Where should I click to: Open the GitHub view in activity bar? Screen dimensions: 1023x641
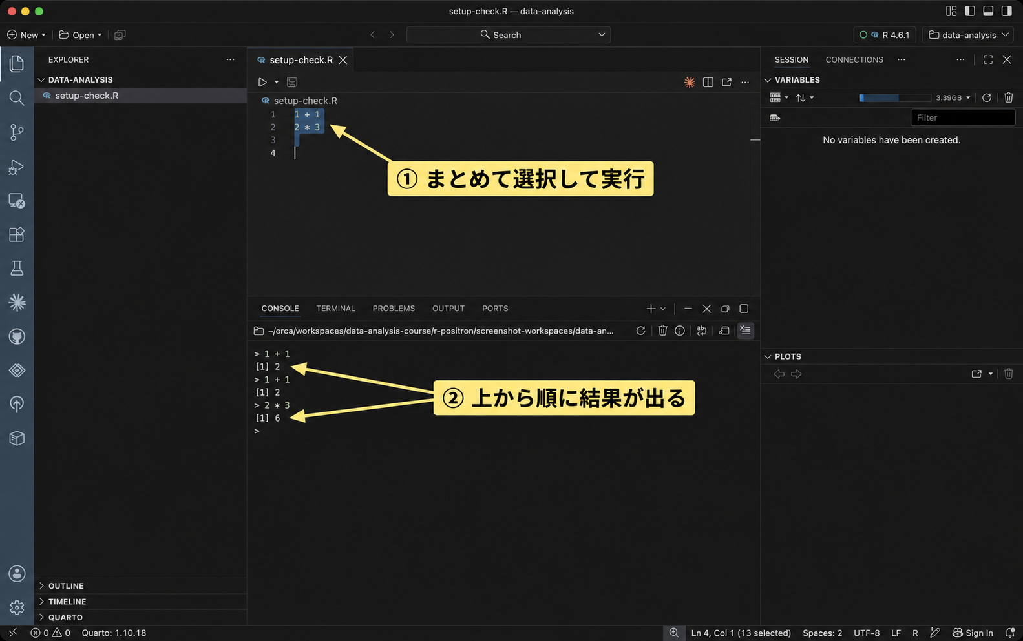(x=17, y=336)
